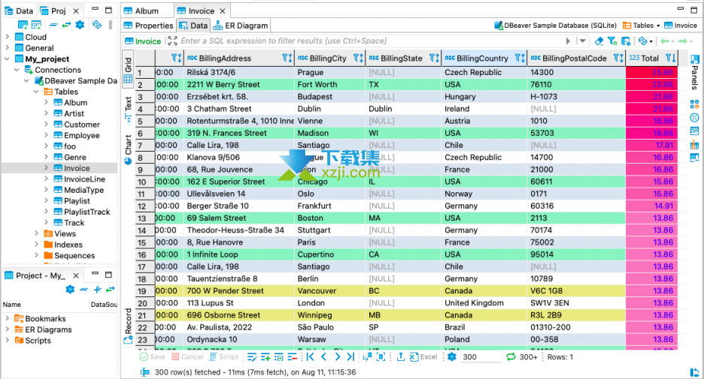Image resolution: width=704 pixels, height=379 pixels.
Task: Click the edit cell value icon in bottom toolbar
Action: [252, 357]
